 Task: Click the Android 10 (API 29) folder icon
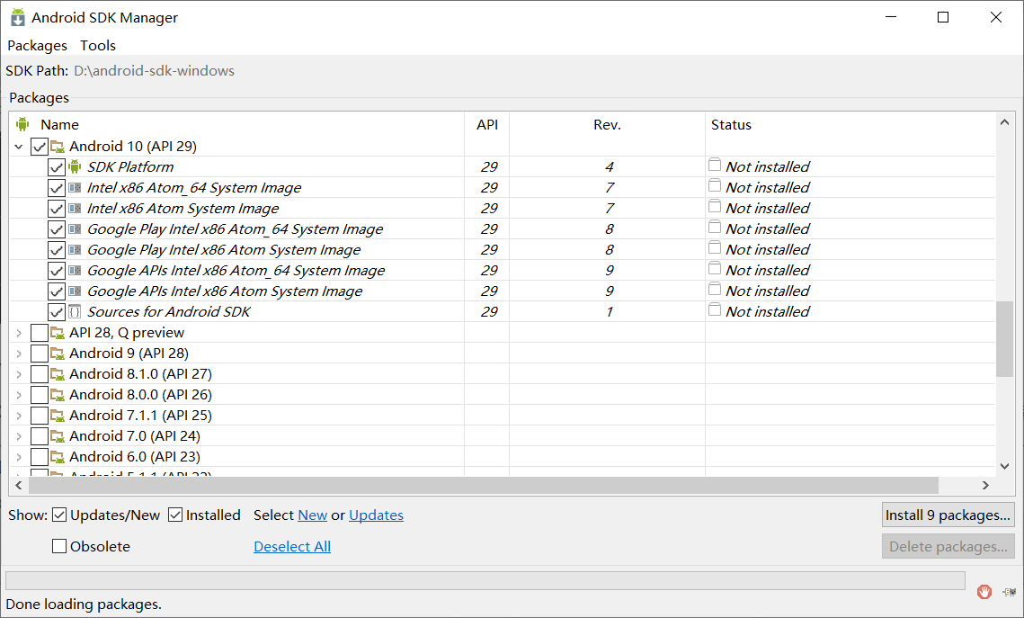[58, 146]
